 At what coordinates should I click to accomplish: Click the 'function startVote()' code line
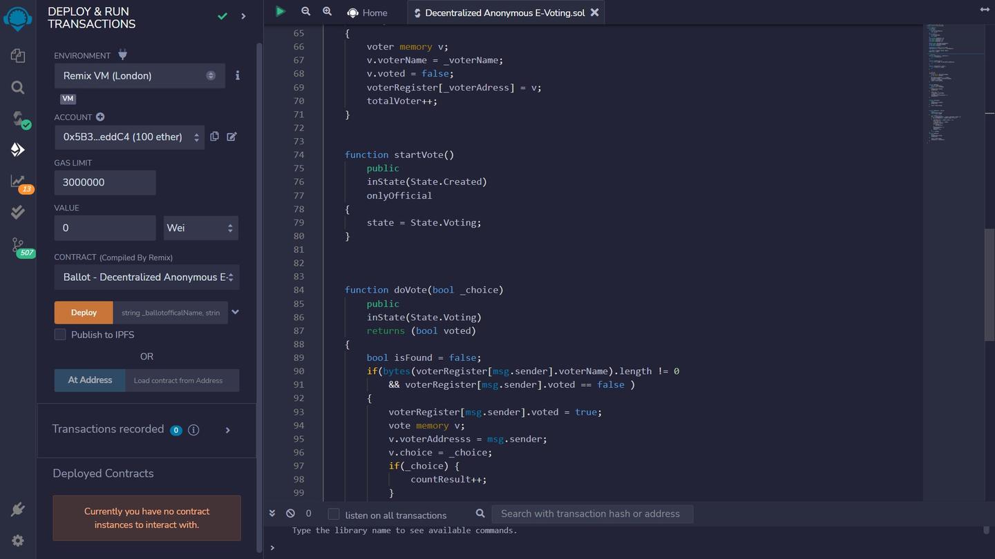tap(399, 155)
